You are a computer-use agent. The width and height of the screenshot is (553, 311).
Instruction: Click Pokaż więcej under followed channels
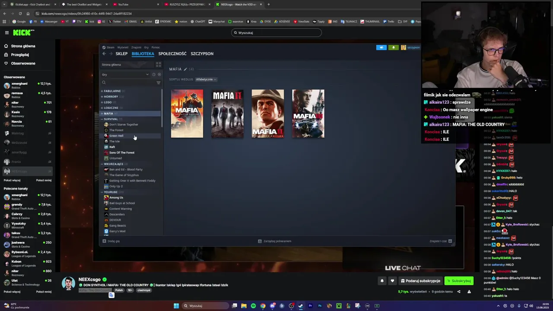(x=12, y=180)
